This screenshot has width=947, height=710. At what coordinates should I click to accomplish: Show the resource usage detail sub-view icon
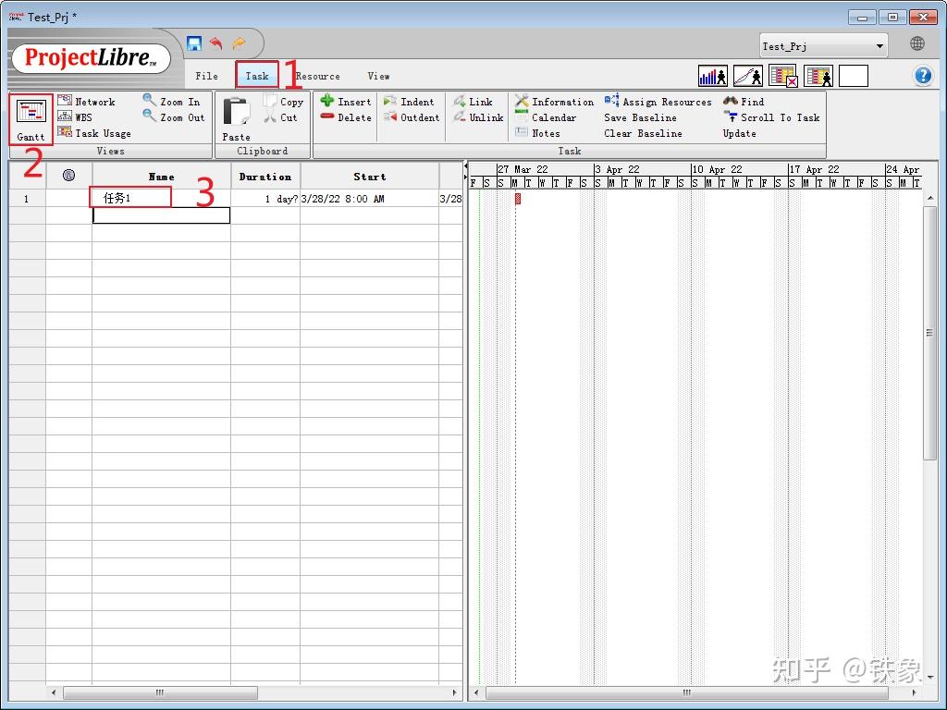tap(818, 76)
